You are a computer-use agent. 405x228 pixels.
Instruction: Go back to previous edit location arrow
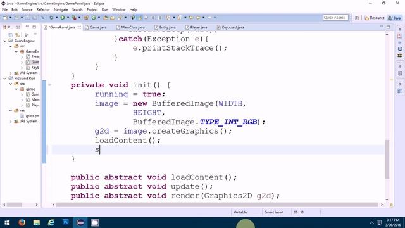coord(191,18)
